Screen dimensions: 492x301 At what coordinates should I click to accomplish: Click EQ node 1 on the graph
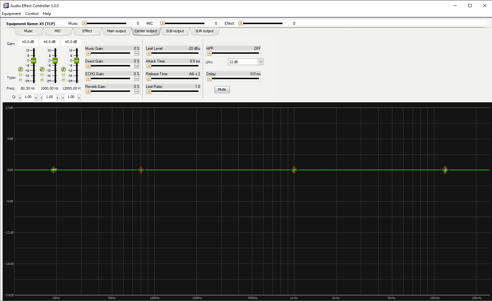(x=141, y=170)
